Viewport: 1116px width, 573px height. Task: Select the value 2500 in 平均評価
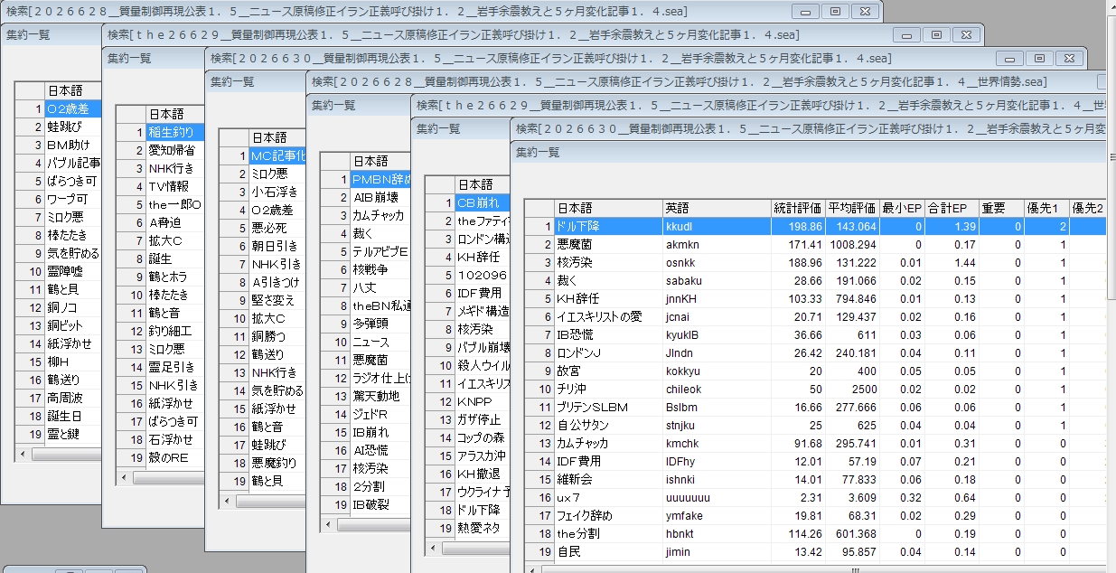852,390
